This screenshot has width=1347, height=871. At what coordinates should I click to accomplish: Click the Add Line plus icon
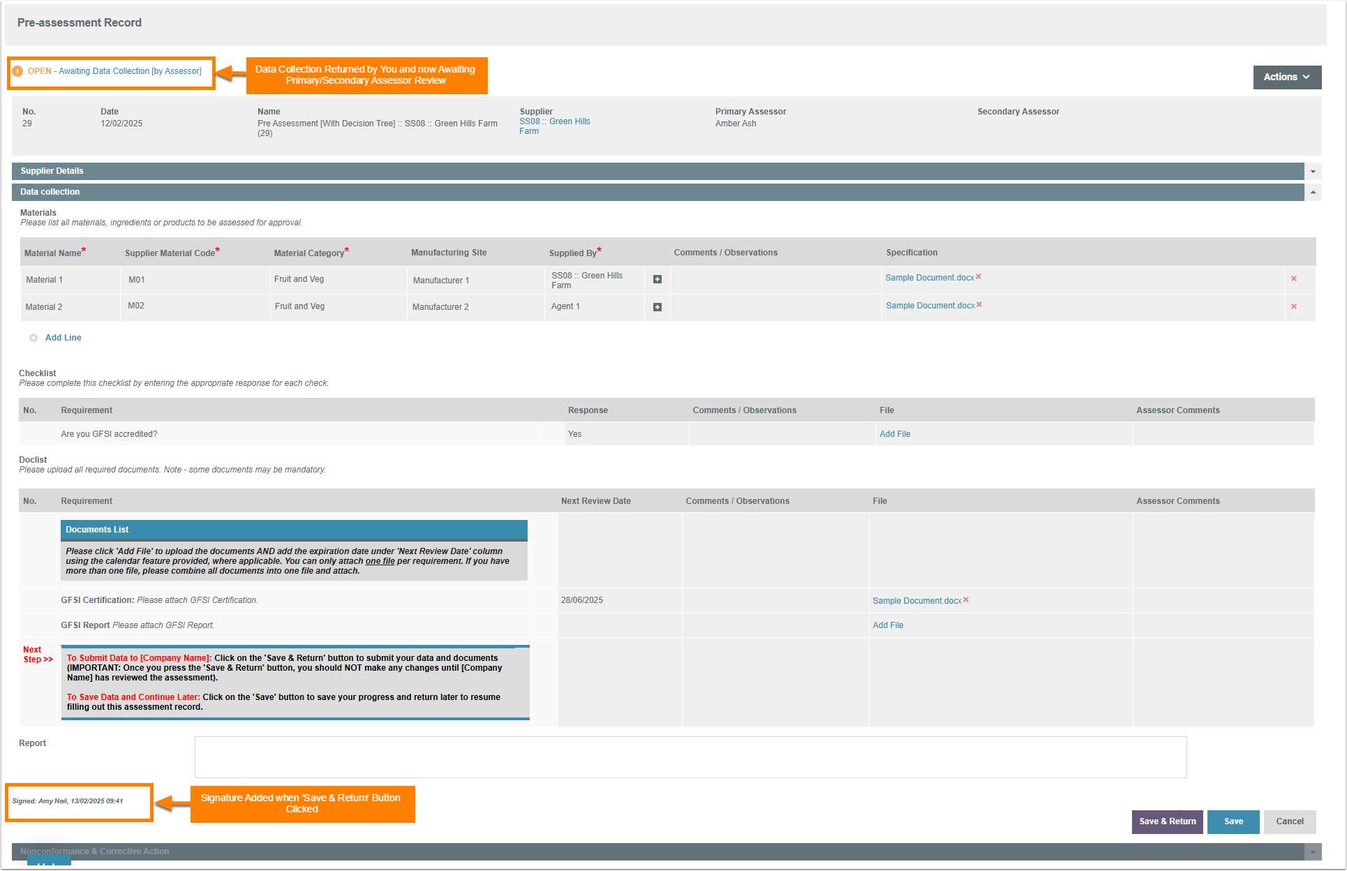(34, 338)
